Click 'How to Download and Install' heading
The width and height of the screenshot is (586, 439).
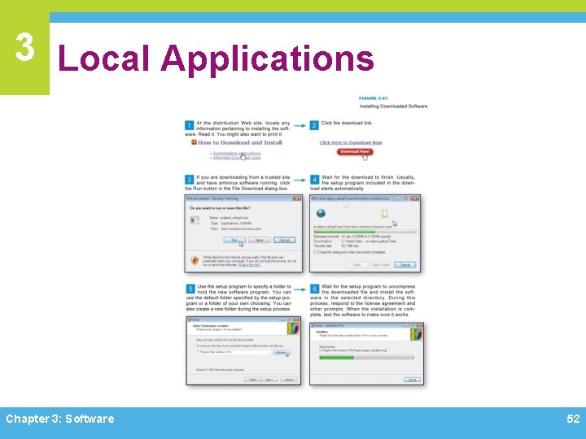[239, 142]
